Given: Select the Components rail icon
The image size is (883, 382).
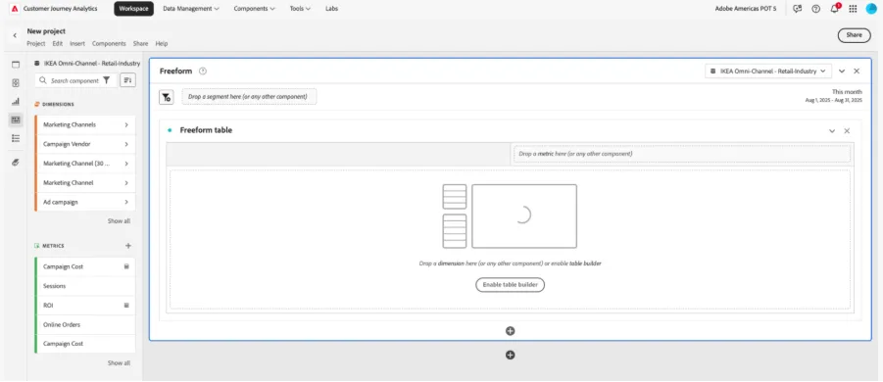Looking at the screenshot, I should [x=16, y=119].
